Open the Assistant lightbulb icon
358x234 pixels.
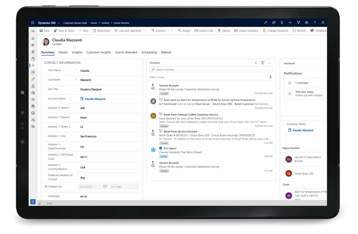(x=282, y=23)
